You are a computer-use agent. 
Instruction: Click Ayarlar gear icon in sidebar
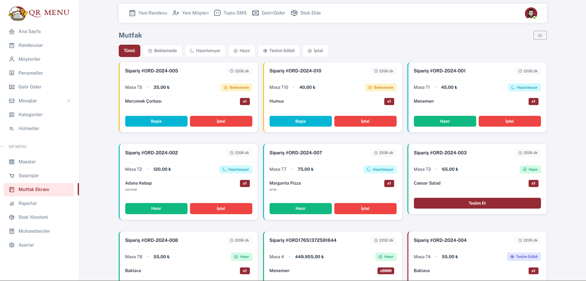[12, 245]
